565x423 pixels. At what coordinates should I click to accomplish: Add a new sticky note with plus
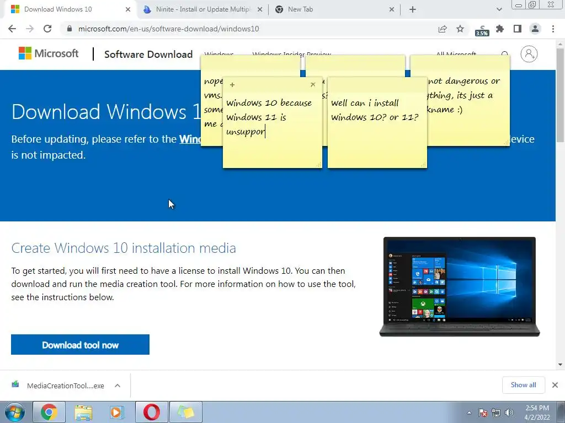232,85
